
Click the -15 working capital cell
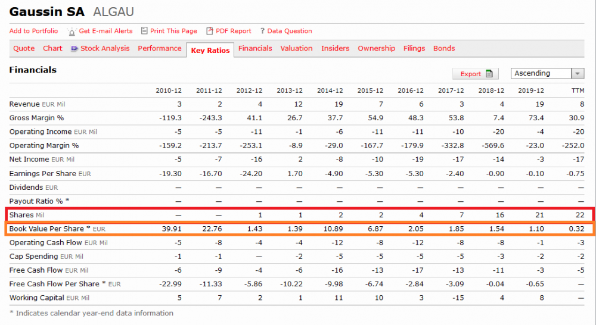[x=458, y=298]
